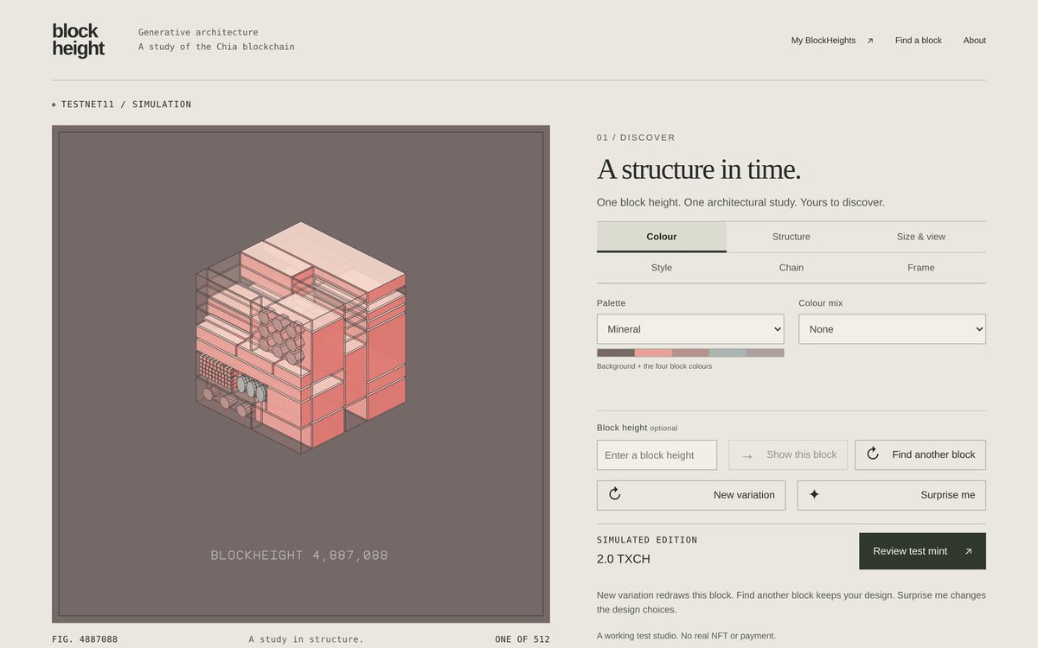
Task: Click the A study in structure caption
Action: [x=306, y=639]
